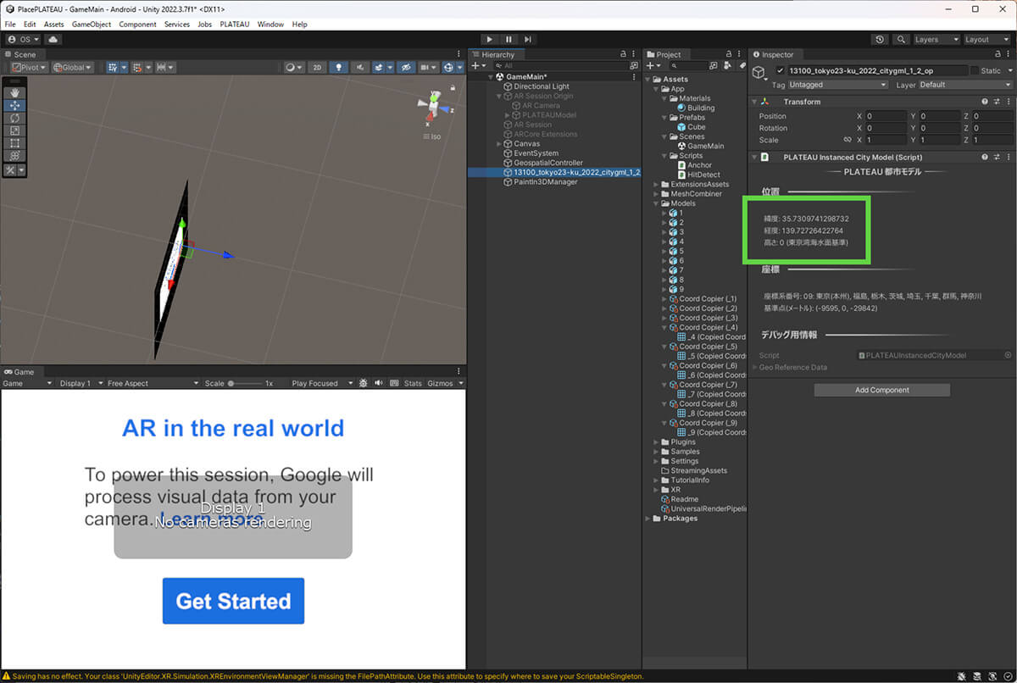Toggle hidden objects visibility eye icon
This screenshot has width=1017, height=683.
click(406, 67)
